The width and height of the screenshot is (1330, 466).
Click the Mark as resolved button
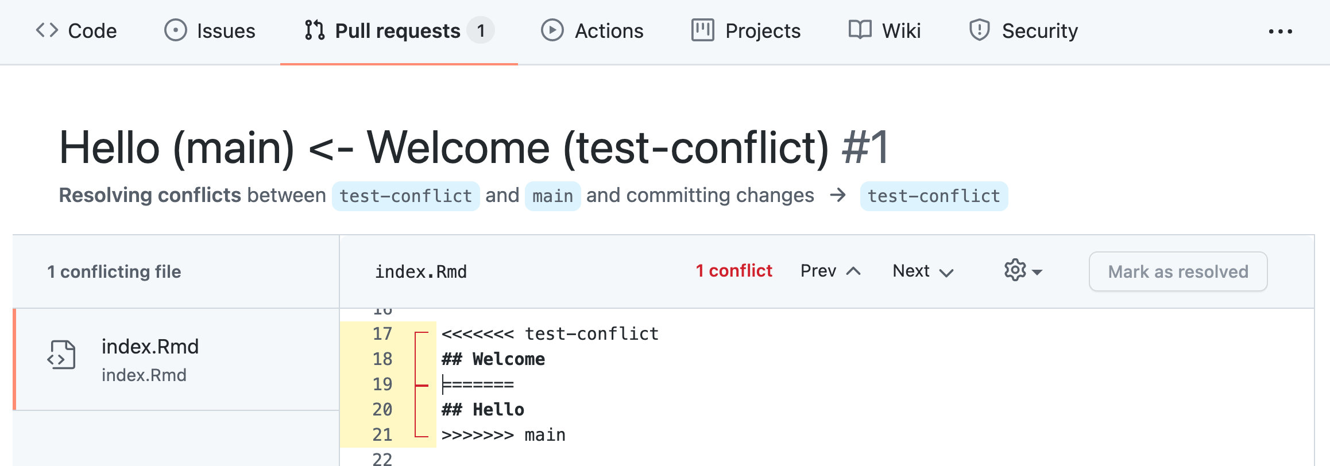pyautogui.click(x=1178, y=271)
